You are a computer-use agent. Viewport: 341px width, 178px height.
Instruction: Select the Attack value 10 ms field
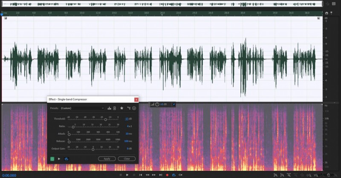[x=129, y=134]
